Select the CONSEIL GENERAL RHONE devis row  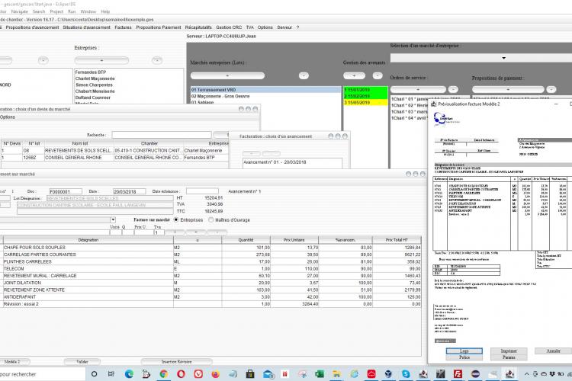[114, 158]
